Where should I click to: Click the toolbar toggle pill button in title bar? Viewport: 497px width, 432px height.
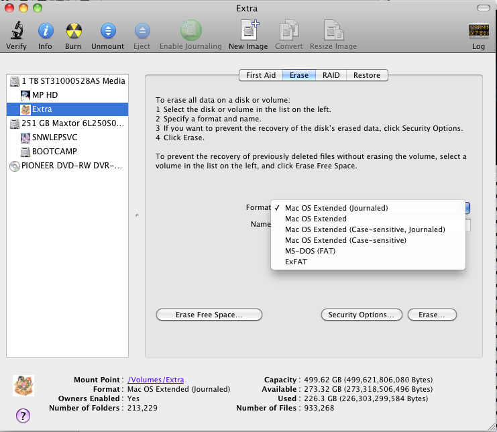pyautogui.click(x=483, y=8)
